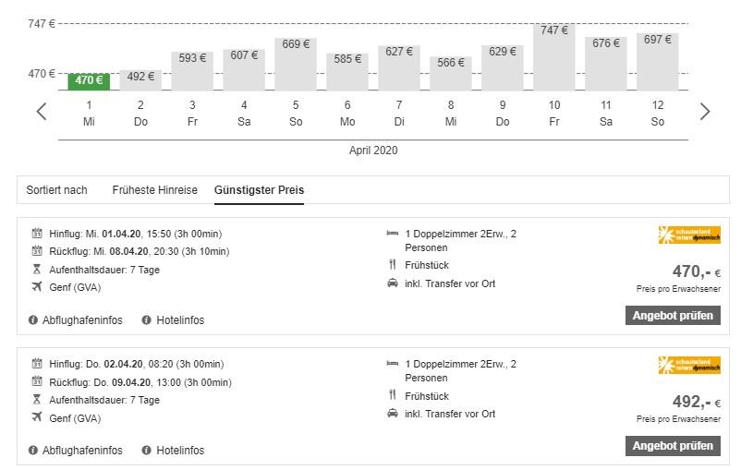Open Abflughafeninfos link in first offer
Viewport: 741px width, 470px height.
[x=82, y=320]
